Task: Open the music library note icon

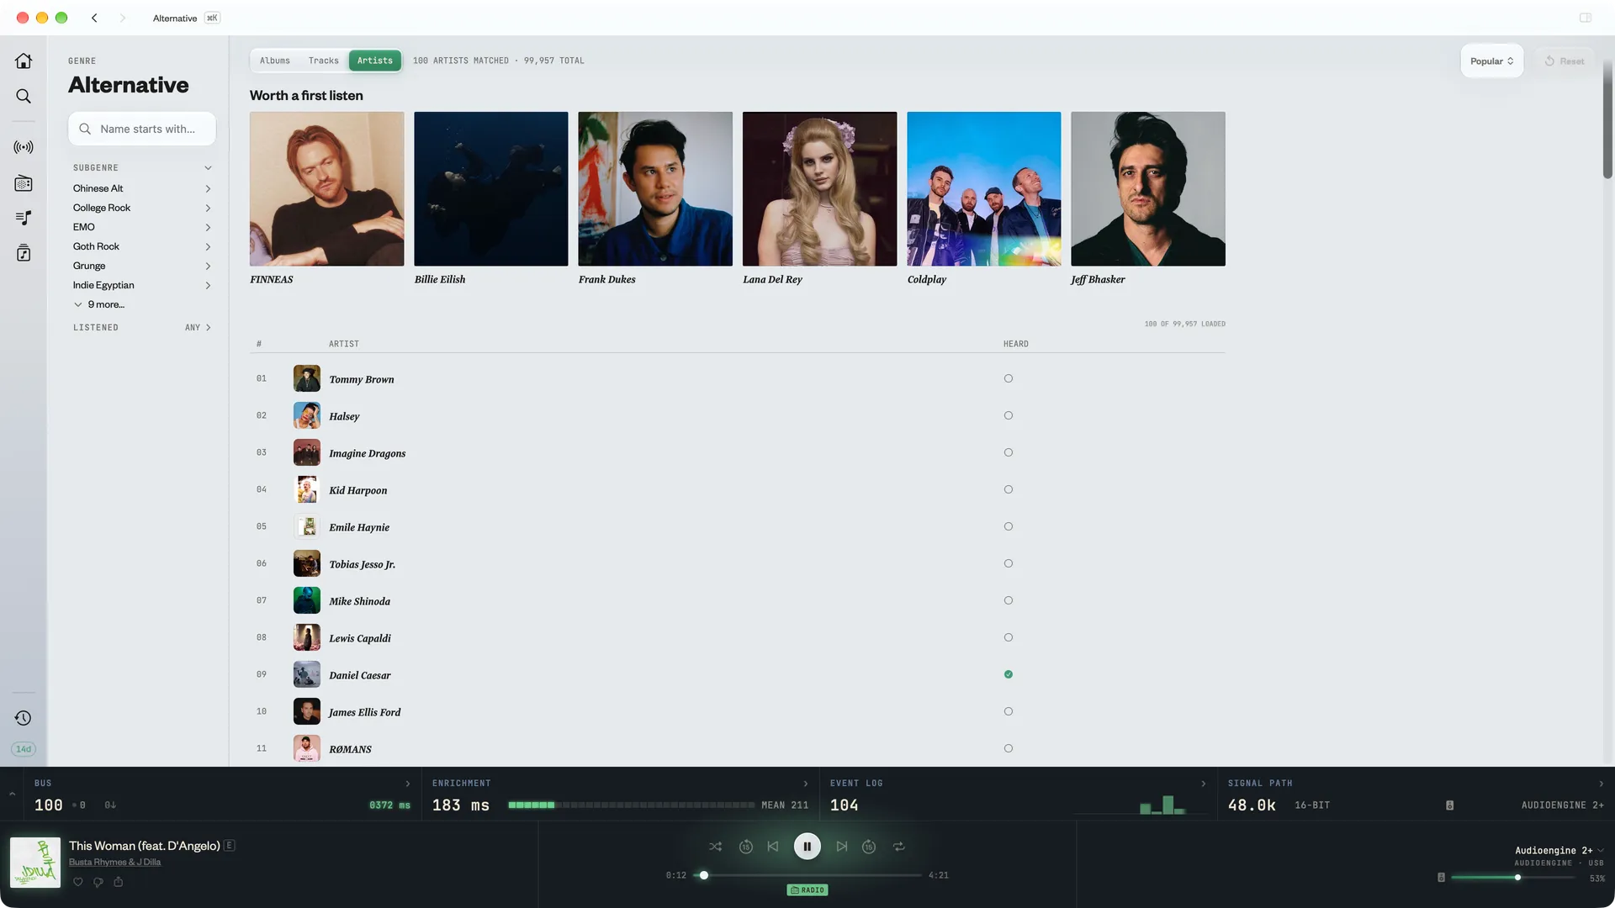Action: [x=24, y=253]
